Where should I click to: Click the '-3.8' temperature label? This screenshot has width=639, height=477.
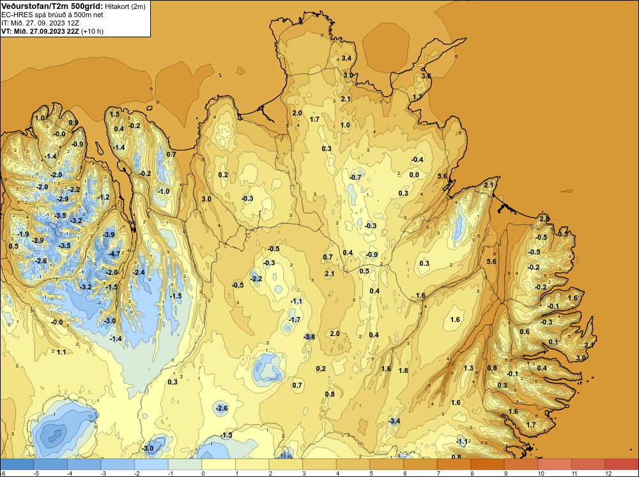(x=309, y=337)
